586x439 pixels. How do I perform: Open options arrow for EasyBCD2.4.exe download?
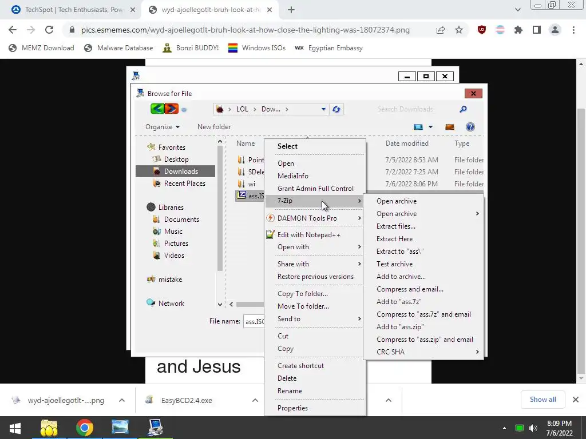pyautogui.click(x=255, y=400)
